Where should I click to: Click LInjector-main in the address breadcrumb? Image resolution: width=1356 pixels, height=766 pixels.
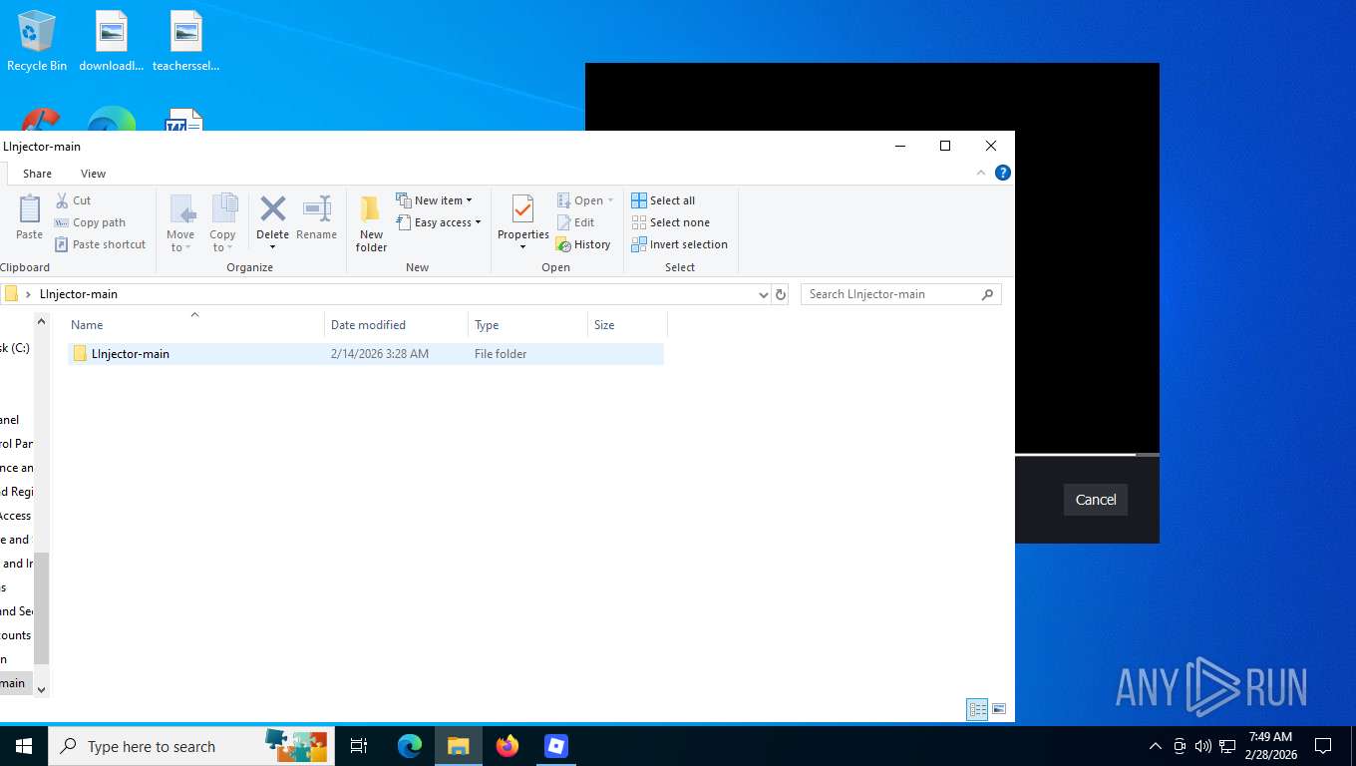pos(79,294)
